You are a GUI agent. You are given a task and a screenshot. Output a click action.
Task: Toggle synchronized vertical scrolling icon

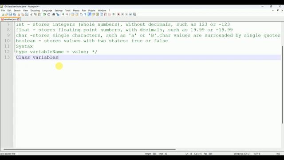tap(72, 14)
